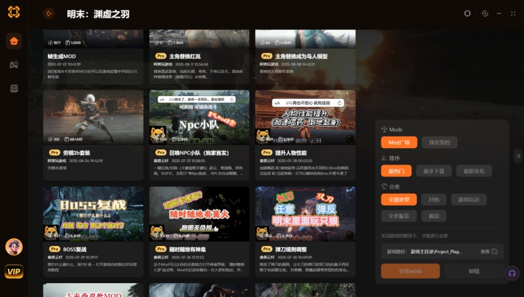Click the Pro badge on BOSS复战
524x297 pixels.
pos(54,249)
